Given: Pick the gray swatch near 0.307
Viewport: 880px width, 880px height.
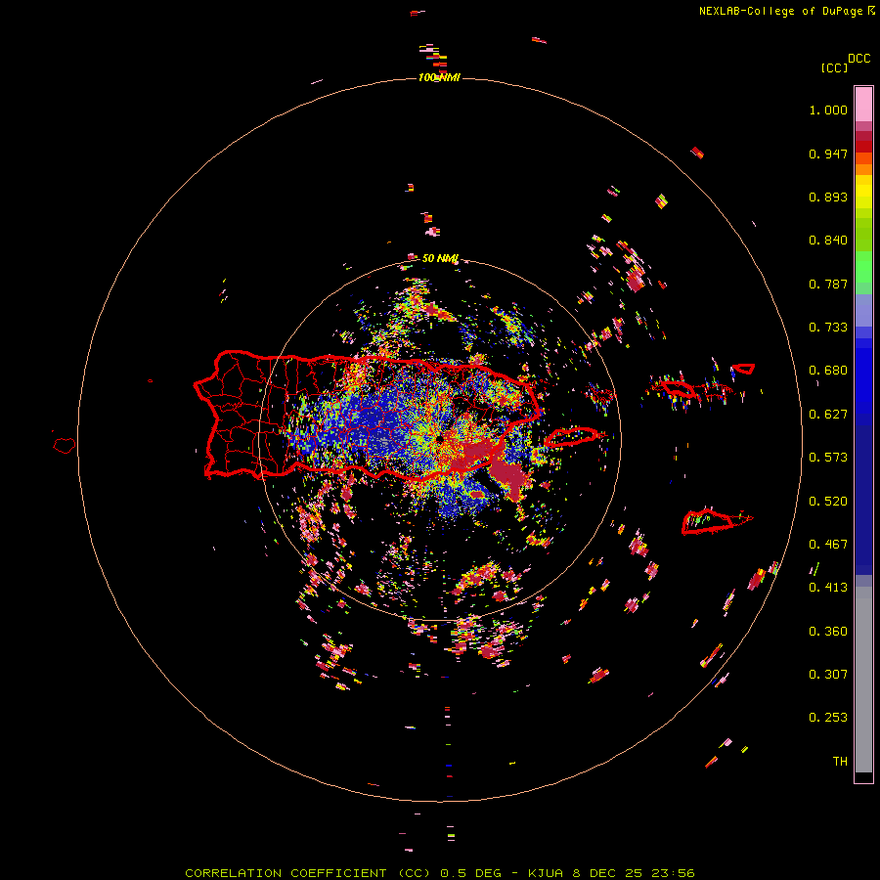Looking at the screenshot, I should 863,680.
